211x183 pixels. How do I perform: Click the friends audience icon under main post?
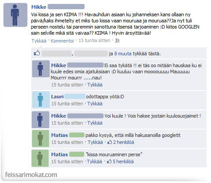pyautogui.click(x=117, y=40)
